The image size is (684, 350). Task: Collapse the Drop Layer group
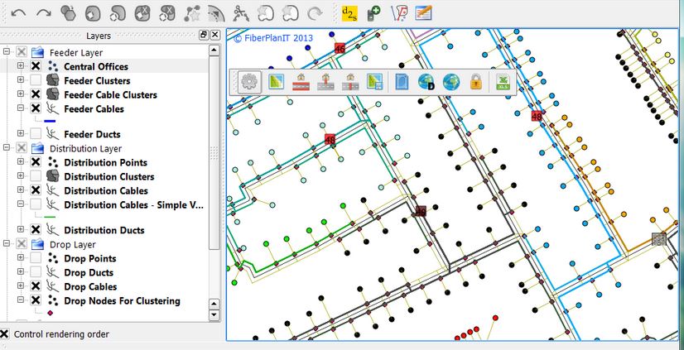[7, 245]
